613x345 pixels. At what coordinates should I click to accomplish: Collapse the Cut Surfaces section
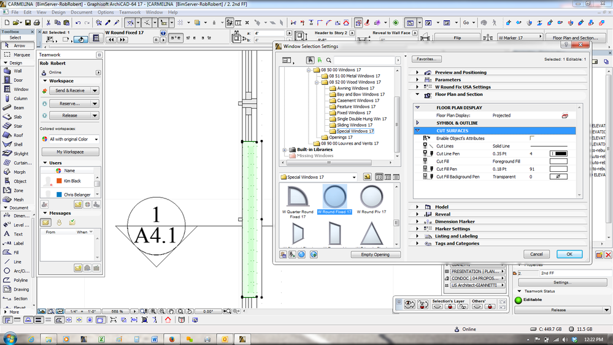click(x=418, y=131)
